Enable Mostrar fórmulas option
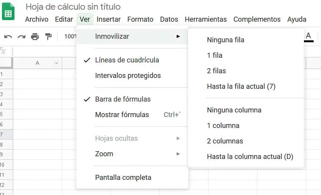Image resolution: width=321 pixels, height=195 pixels. (x=122, y=115)
